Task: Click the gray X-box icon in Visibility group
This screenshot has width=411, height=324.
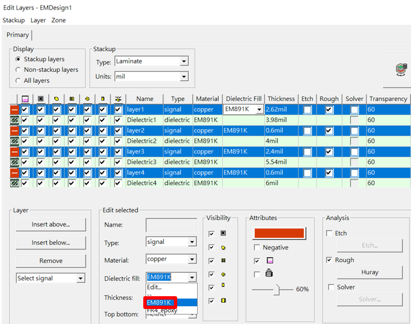Action: [x=223, y=233]
